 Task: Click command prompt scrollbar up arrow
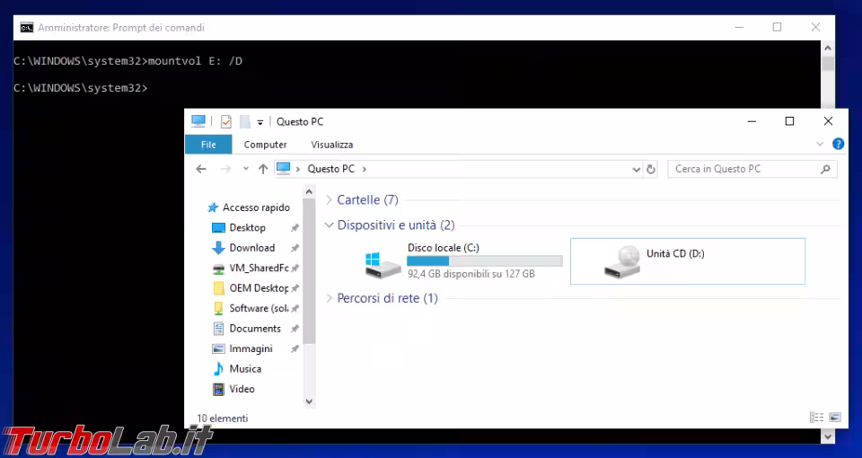(x=827, y=48)
